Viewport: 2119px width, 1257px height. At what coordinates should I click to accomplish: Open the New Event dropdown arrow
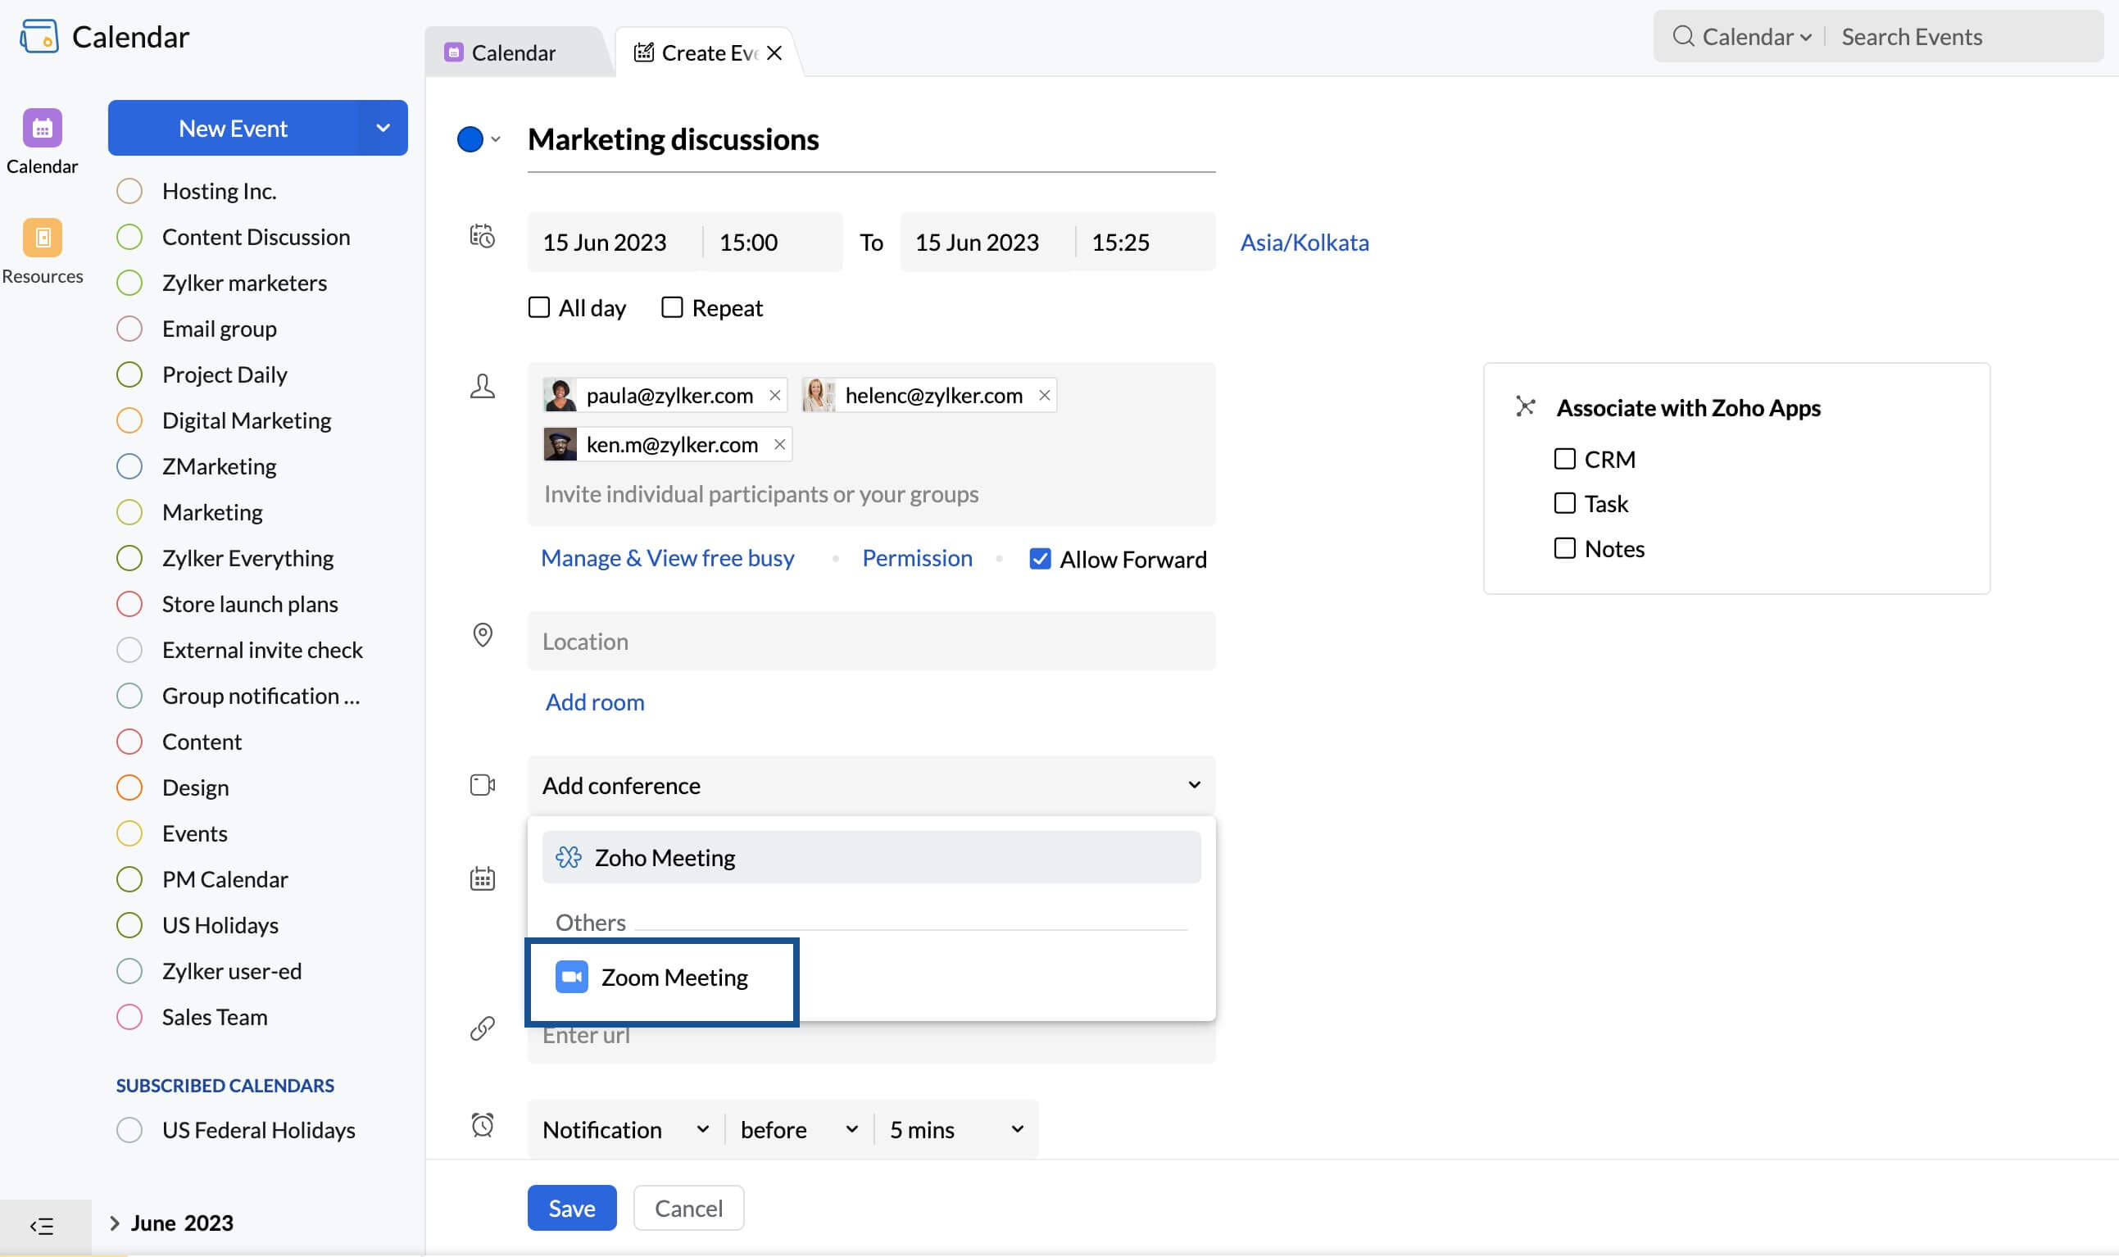pos(383,128)
